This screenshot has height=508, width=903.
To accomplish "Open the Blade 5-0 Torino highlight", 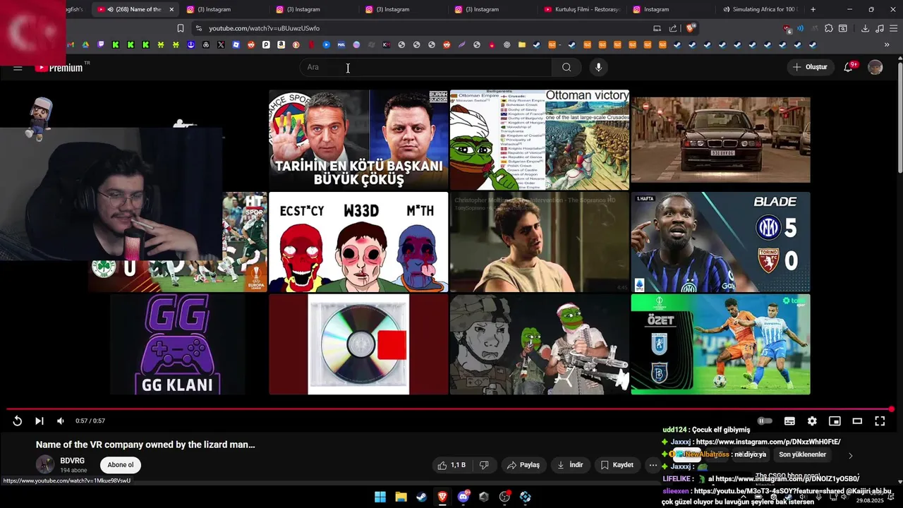I will [x=720, y=242].
